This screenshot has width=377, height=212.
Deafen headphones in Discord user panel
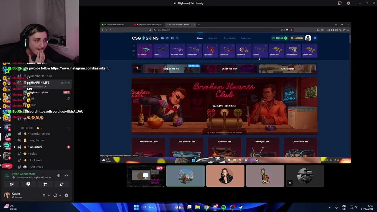55,195
